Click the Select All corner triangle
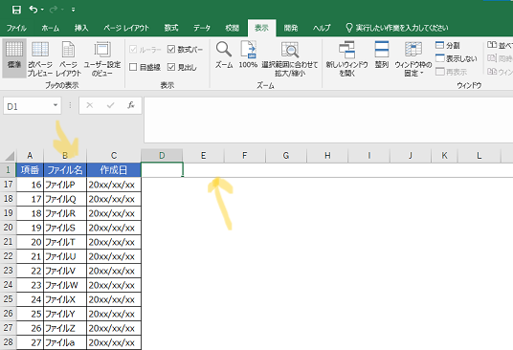The image size is (513, 350). [10, 156]
